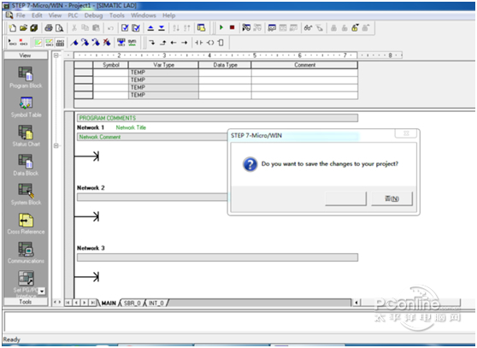Download program to PLC with down arrow

pyautogui.click(x=162, y=28)
